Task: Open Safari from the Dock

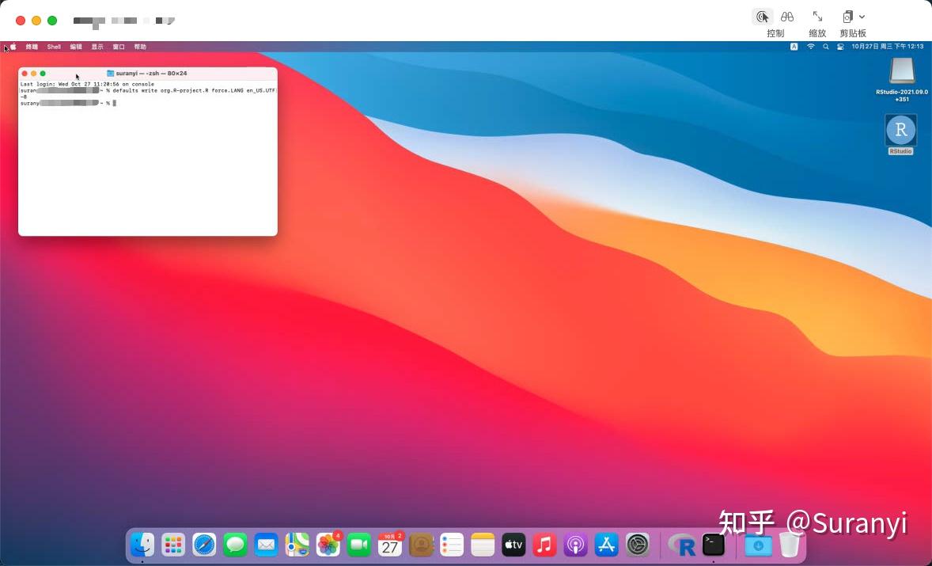Action: 204,545
